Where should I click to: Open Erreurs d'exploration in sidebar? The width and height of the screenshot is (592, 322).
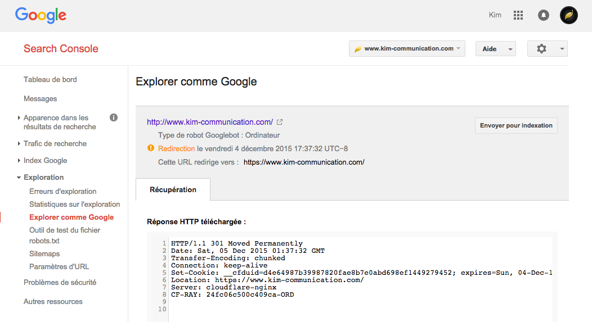point(63,192)
